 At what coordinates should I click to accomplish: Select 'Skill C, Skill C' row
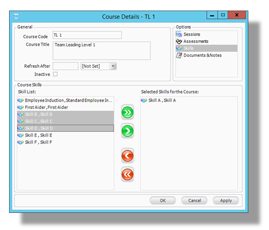(66, 121)
